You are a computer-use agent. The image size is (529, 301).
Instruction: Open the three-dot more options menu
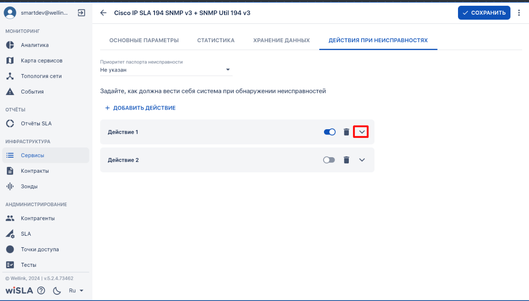click(x=519, y=13)
